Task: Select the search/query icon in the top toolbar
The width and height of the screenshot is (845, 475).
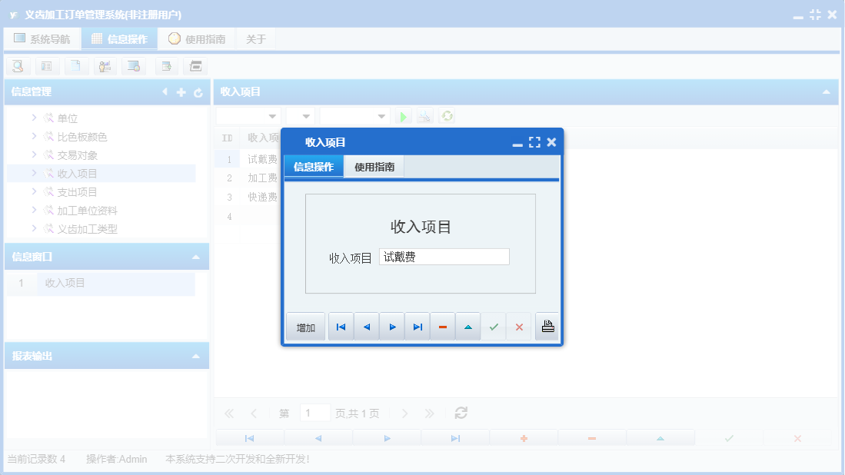Action: (18, 66)
